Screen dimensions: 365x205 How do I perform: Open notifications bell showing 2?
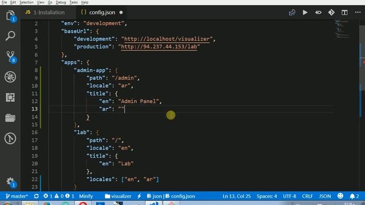coord(355,196)
